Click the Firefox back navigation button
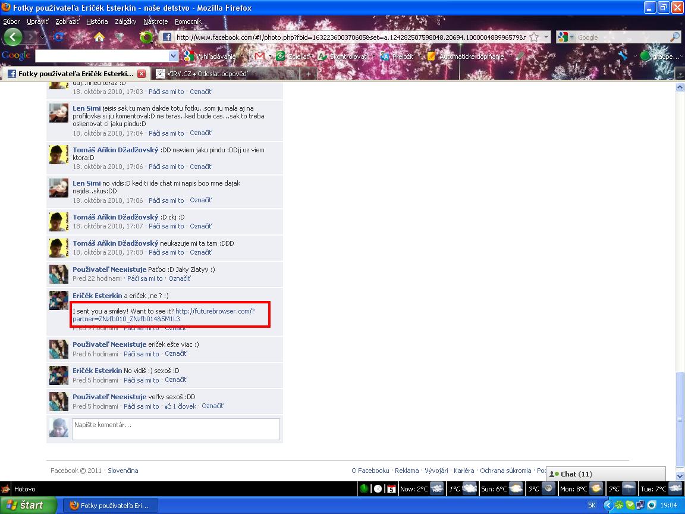 [12, 37]
